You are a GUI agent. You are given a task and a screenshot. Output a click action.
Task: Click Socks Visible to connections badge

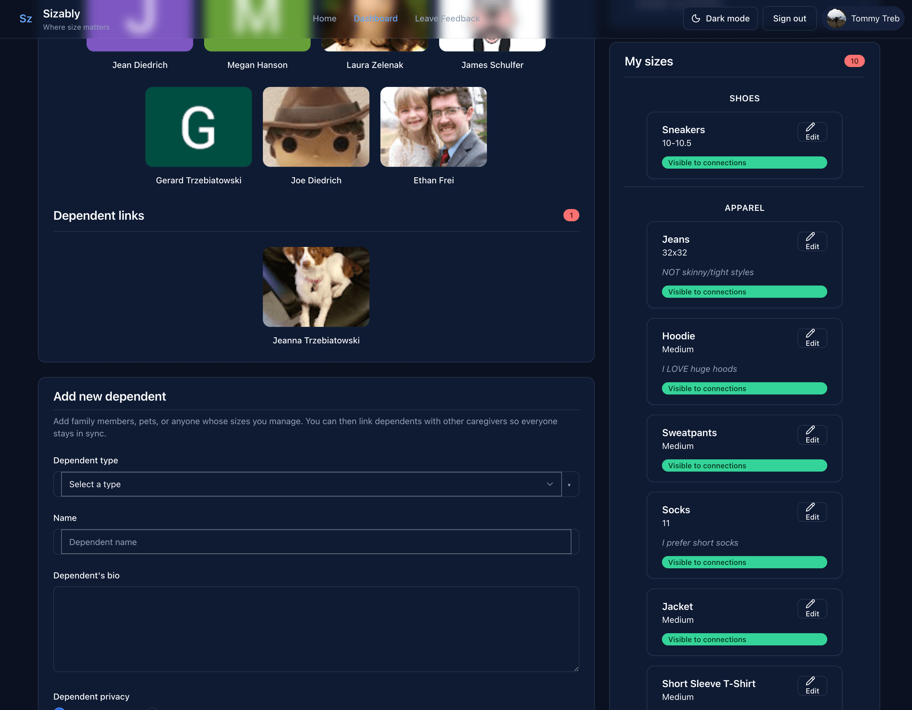(744, 562)
